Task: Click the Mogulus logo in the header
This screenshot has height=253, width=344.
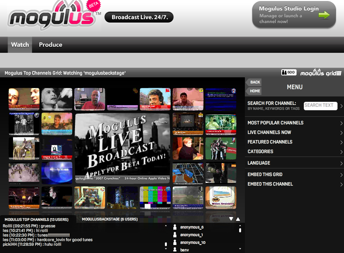Action: pos(52,17)
